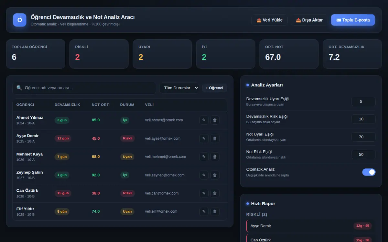Select the DEVAMSIZLIK column header
This screenshot has width=388, height=242.
point(67,105)
